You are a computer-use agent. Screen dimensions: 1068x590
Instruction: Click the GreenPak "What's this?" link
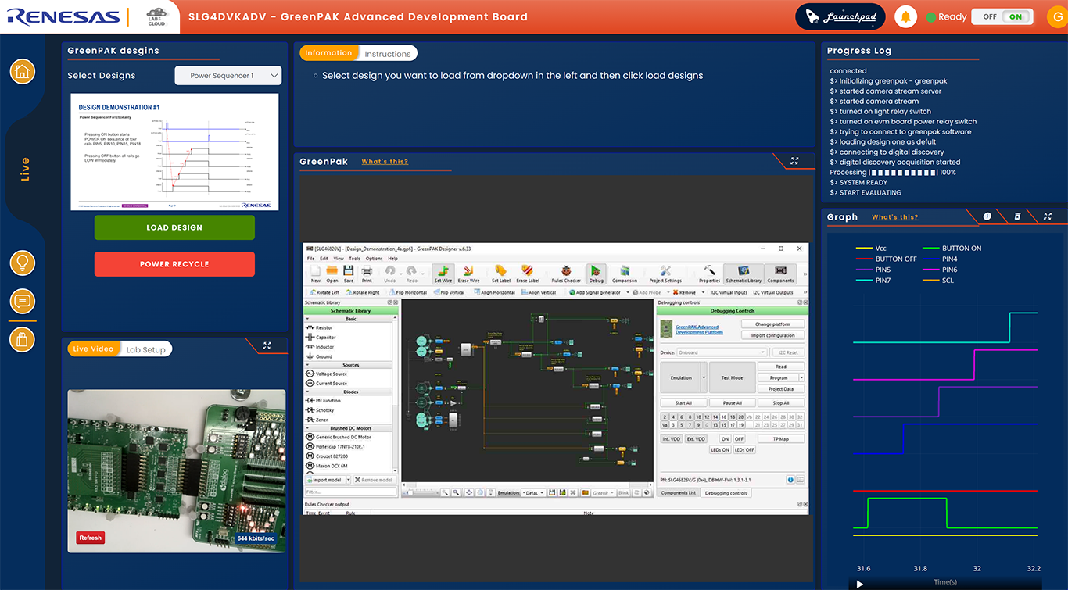(x=385, y=162)
